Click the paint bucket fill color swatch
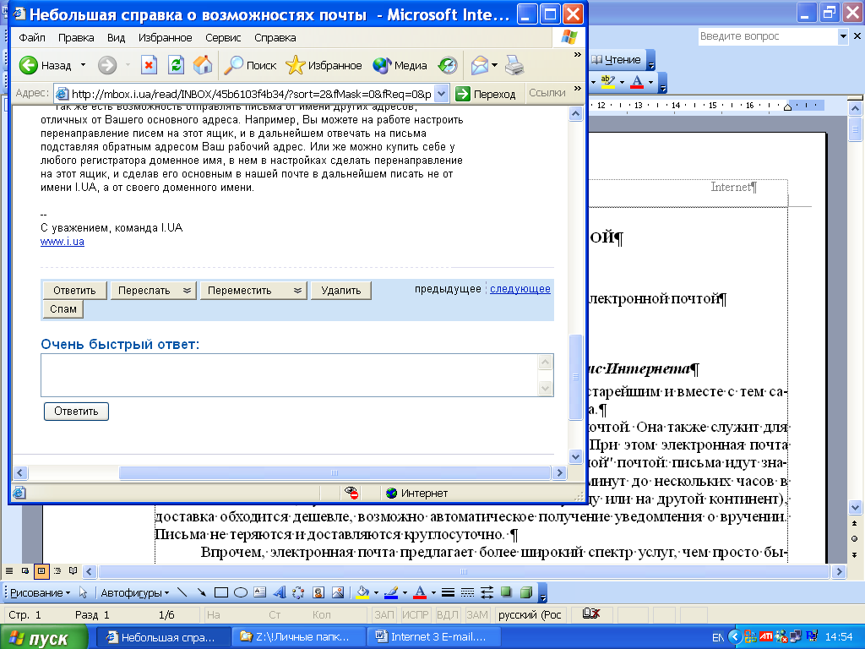 (x=362, y=592)
